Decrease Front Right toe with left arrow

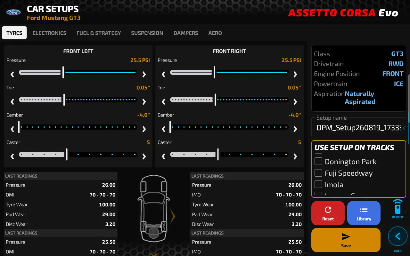click(x=164, y=102)
